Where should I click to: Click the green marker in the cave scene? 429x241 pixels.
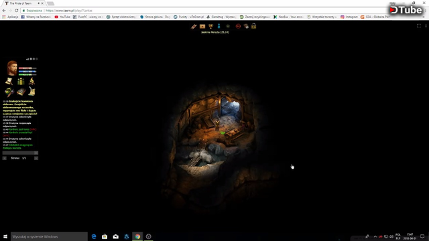[x=223, y=133]
